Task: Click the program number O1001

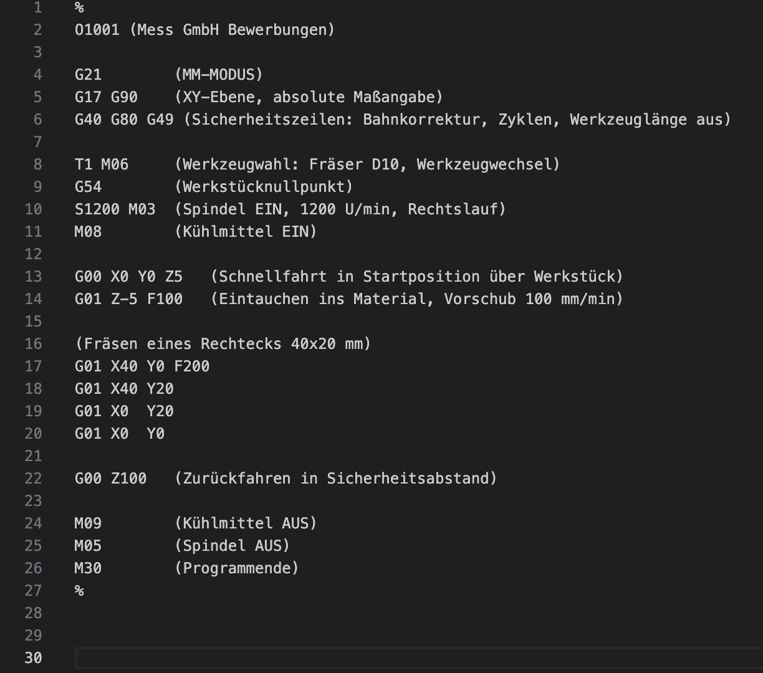Action: [x=97, y=30]
